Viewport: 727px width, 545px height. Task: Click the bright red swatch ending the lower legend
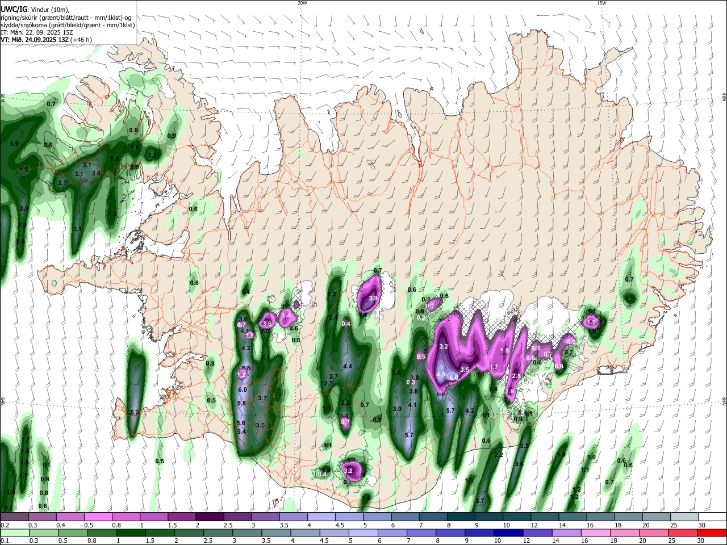712,533
